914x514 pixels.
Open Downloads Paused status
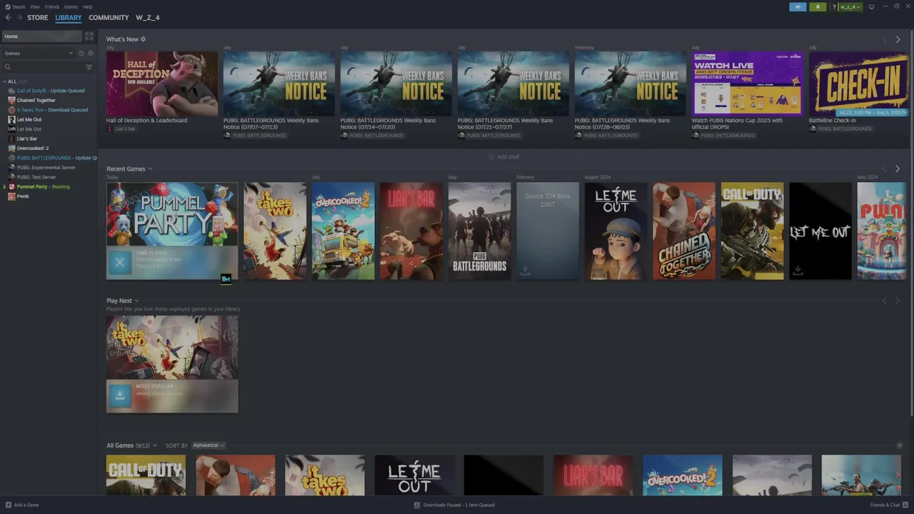[454, 505]
